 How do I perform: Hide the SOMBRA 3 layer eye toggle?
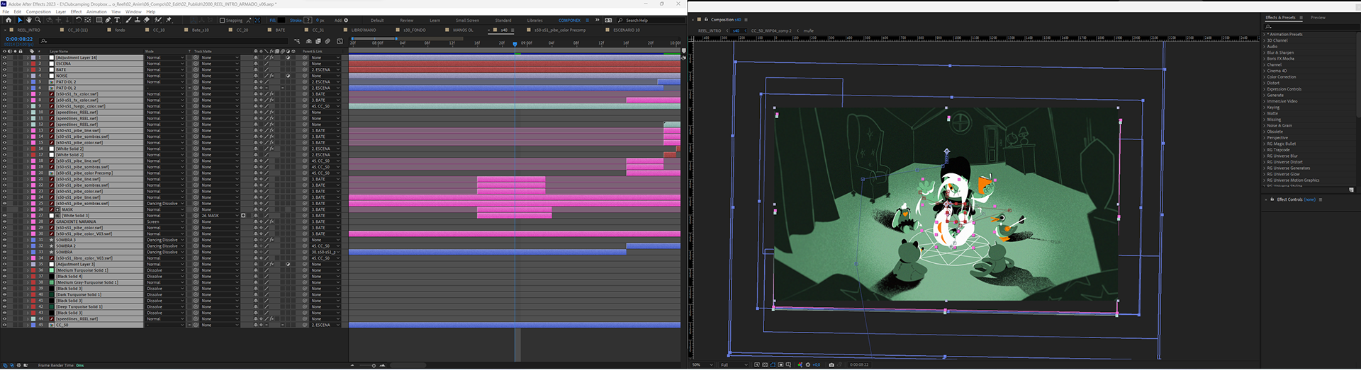click(4, 240)
